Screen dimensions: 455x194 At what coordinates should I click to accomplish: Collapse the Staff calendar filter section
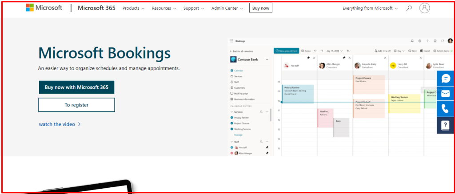coord(231,142)
